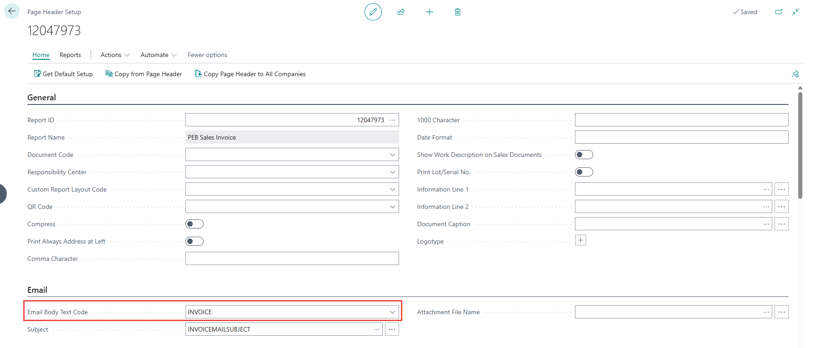The height and width of the screenshot is (348, 816).
Task: Expand Email Body Text Code dropdown
Action: coord(392,312)
